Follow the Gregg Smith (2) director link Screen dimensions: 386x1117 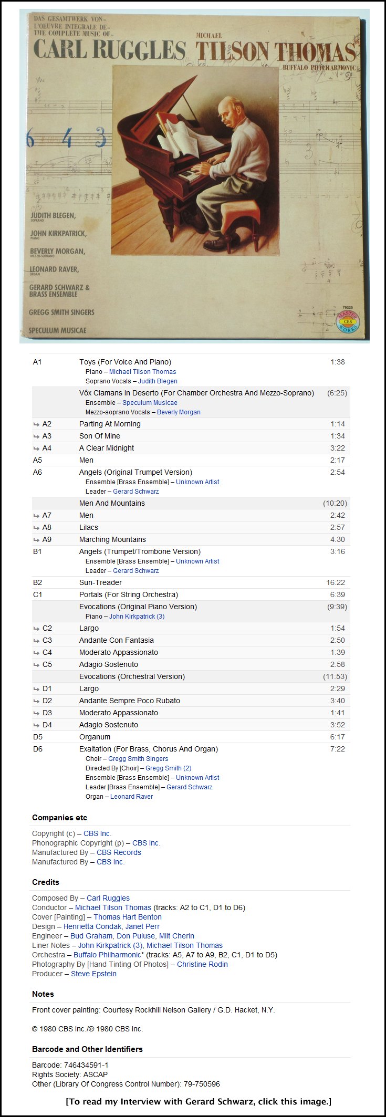[168, 768]
